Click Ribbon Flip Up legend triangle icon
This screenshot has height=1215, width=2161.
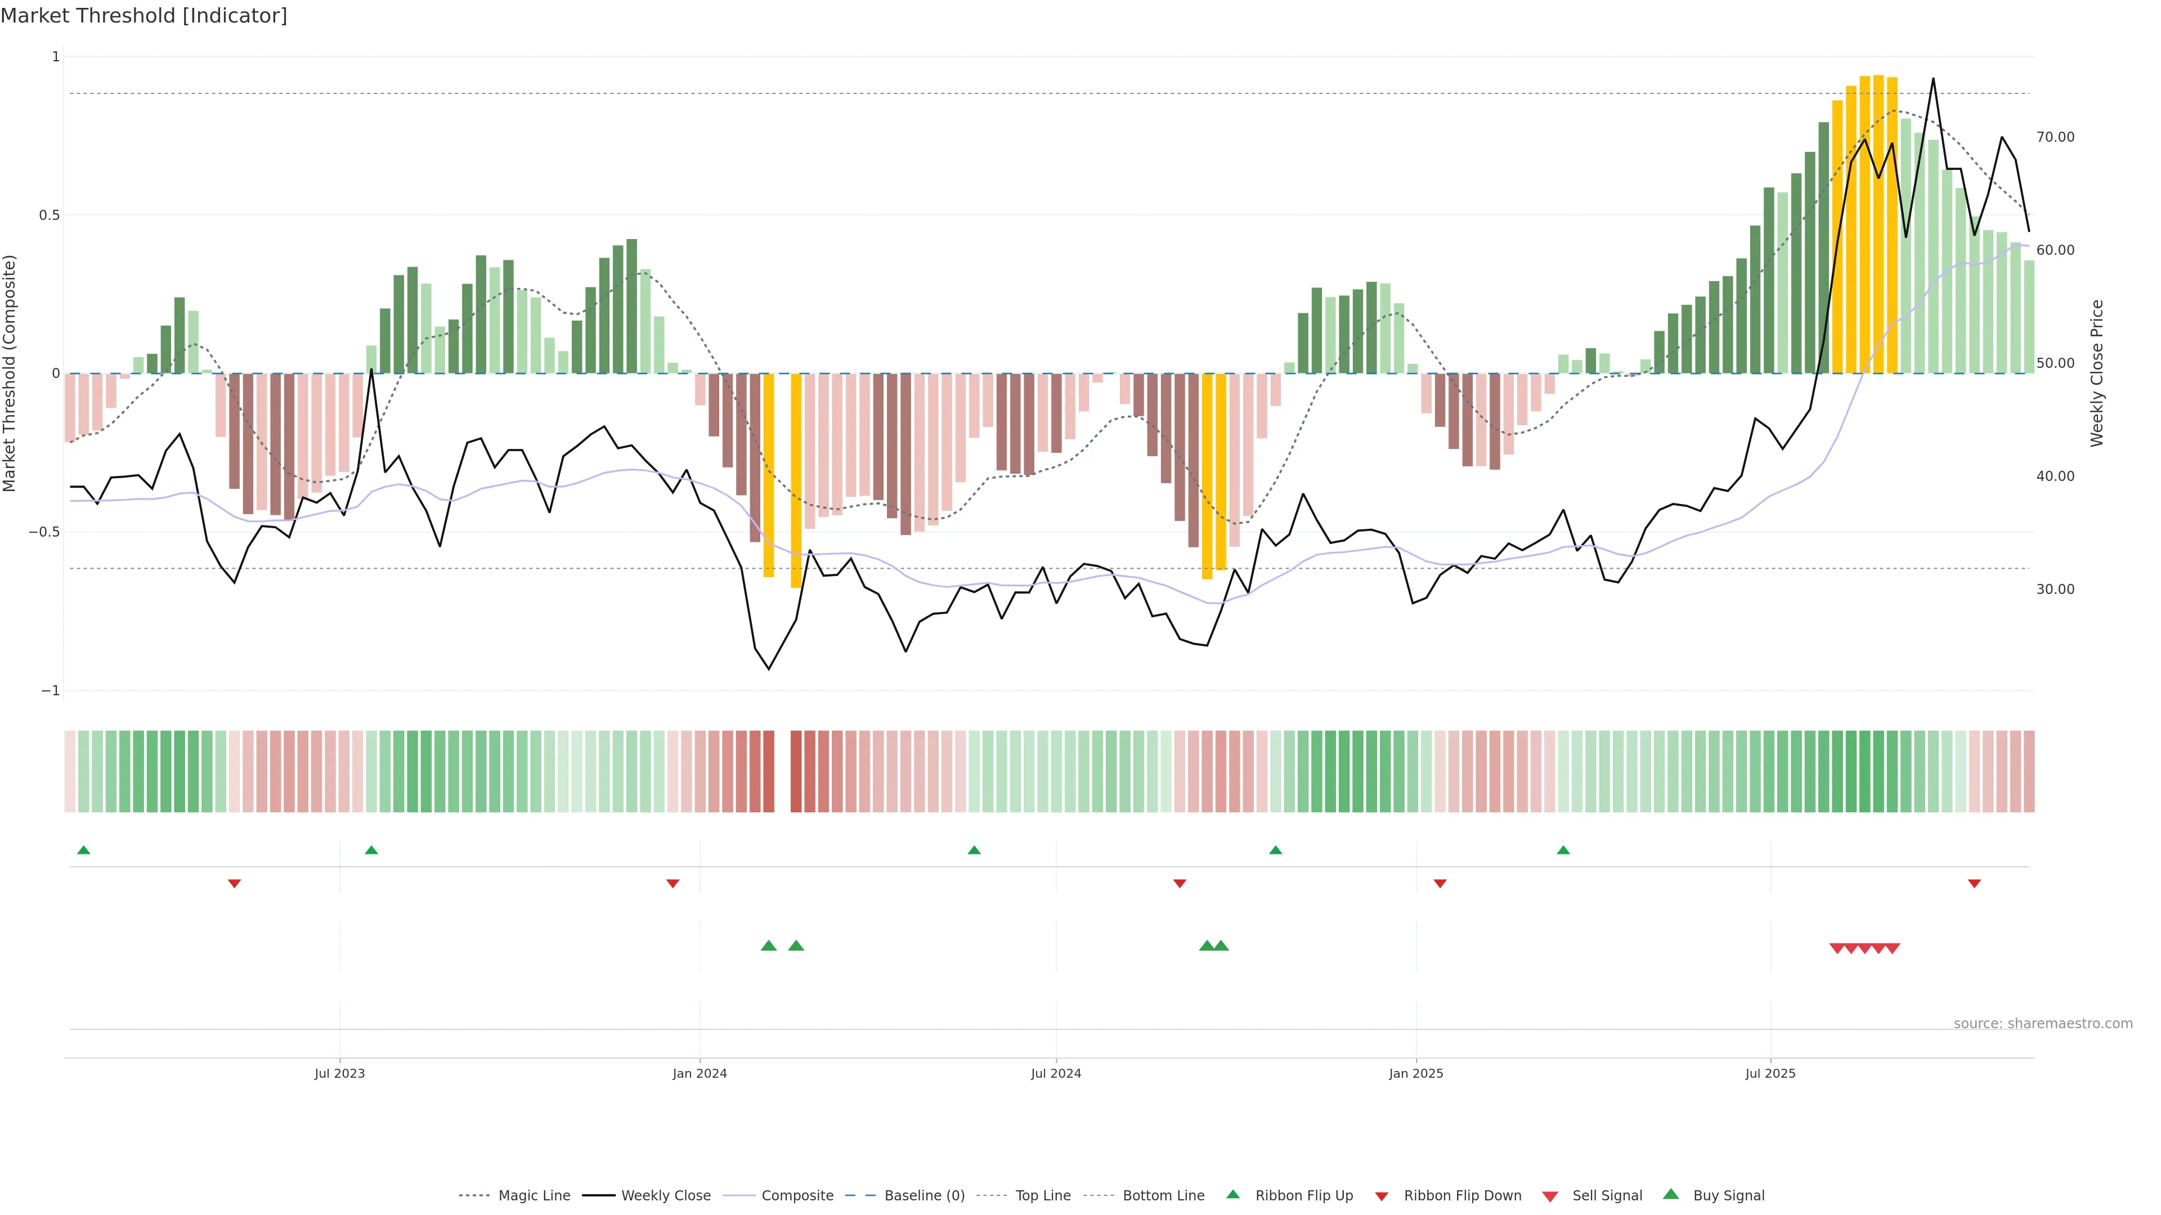pyautogui.click(x=1233, y=1194)
